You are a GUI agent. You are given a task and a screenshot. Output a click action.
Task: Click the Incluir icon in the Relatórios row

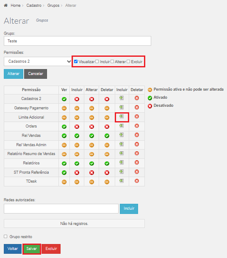tap(122, 162)
